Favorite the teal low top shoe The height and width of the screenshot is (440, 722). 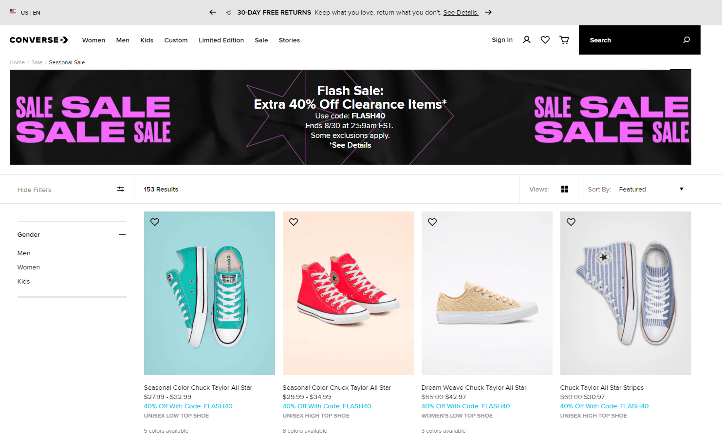pyautogui.click(x=155, y=222)
